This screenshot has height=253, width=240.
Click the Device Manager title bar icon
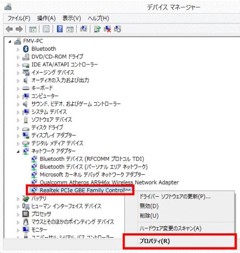tap(8, 7)
